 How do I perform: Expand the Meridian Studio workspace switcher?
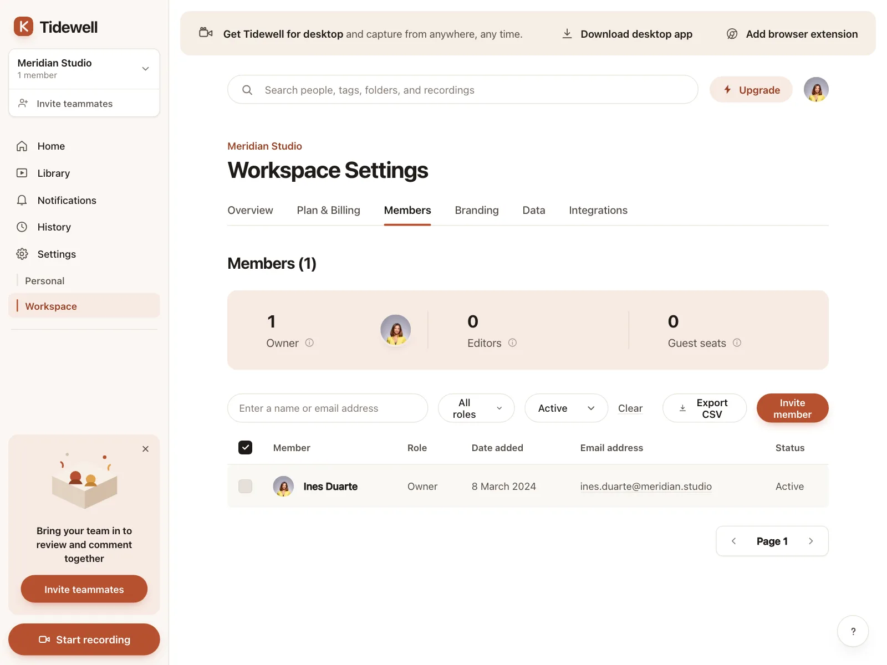tap(84, 69)
